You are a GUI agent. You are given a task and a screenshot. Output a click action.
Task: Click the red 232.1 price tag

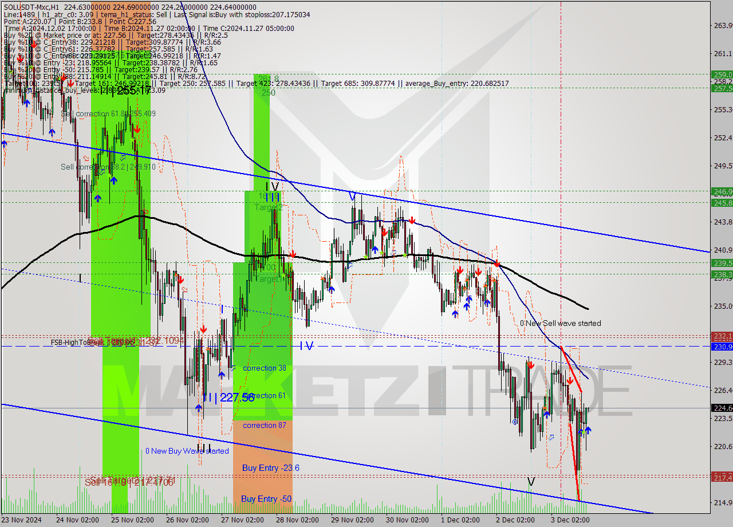click(x=722, y=336)
